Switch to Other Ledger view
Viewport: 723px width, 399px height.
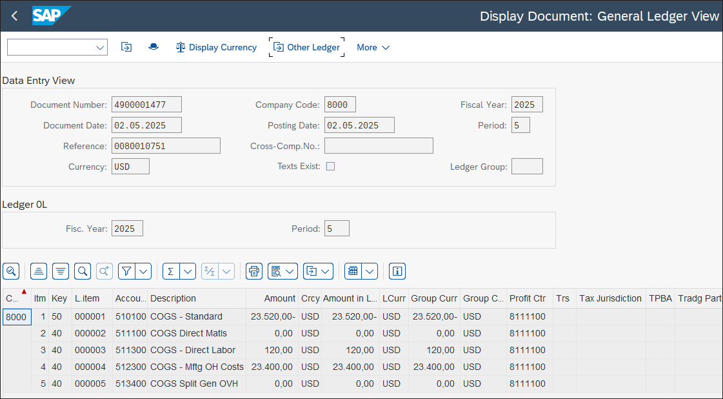306,46
